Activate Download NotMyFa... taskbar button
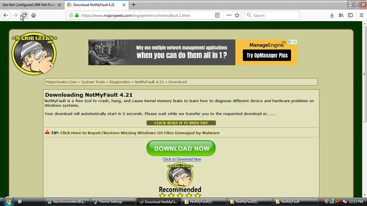367x206 pixels. pos(159,201)
